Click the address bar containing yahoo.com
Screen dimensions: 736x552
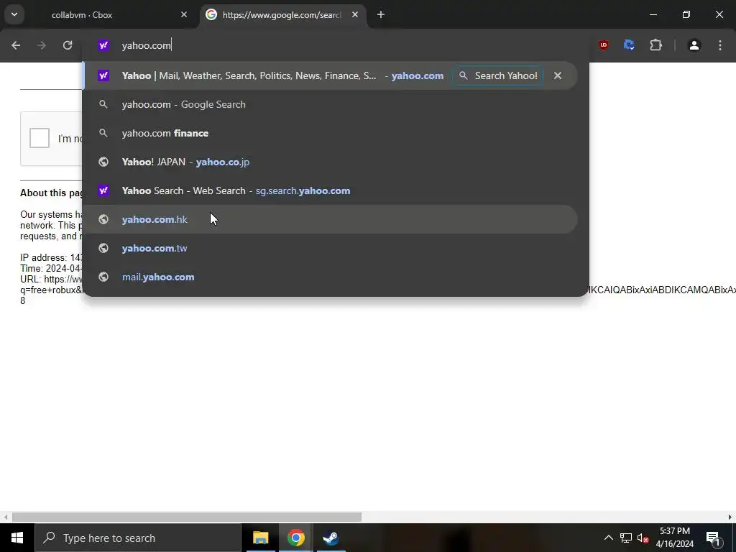(x=336, y=45)
